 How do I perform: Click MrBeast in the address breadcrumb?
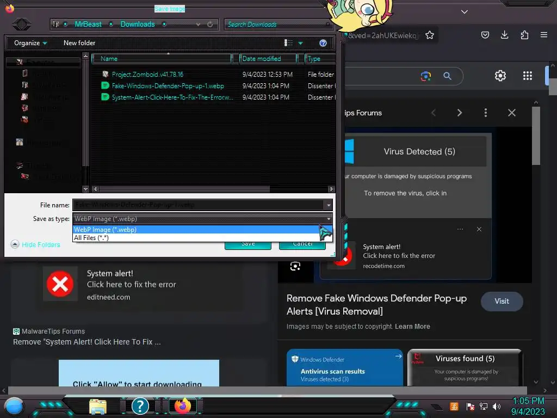click(x=88, y=24)
